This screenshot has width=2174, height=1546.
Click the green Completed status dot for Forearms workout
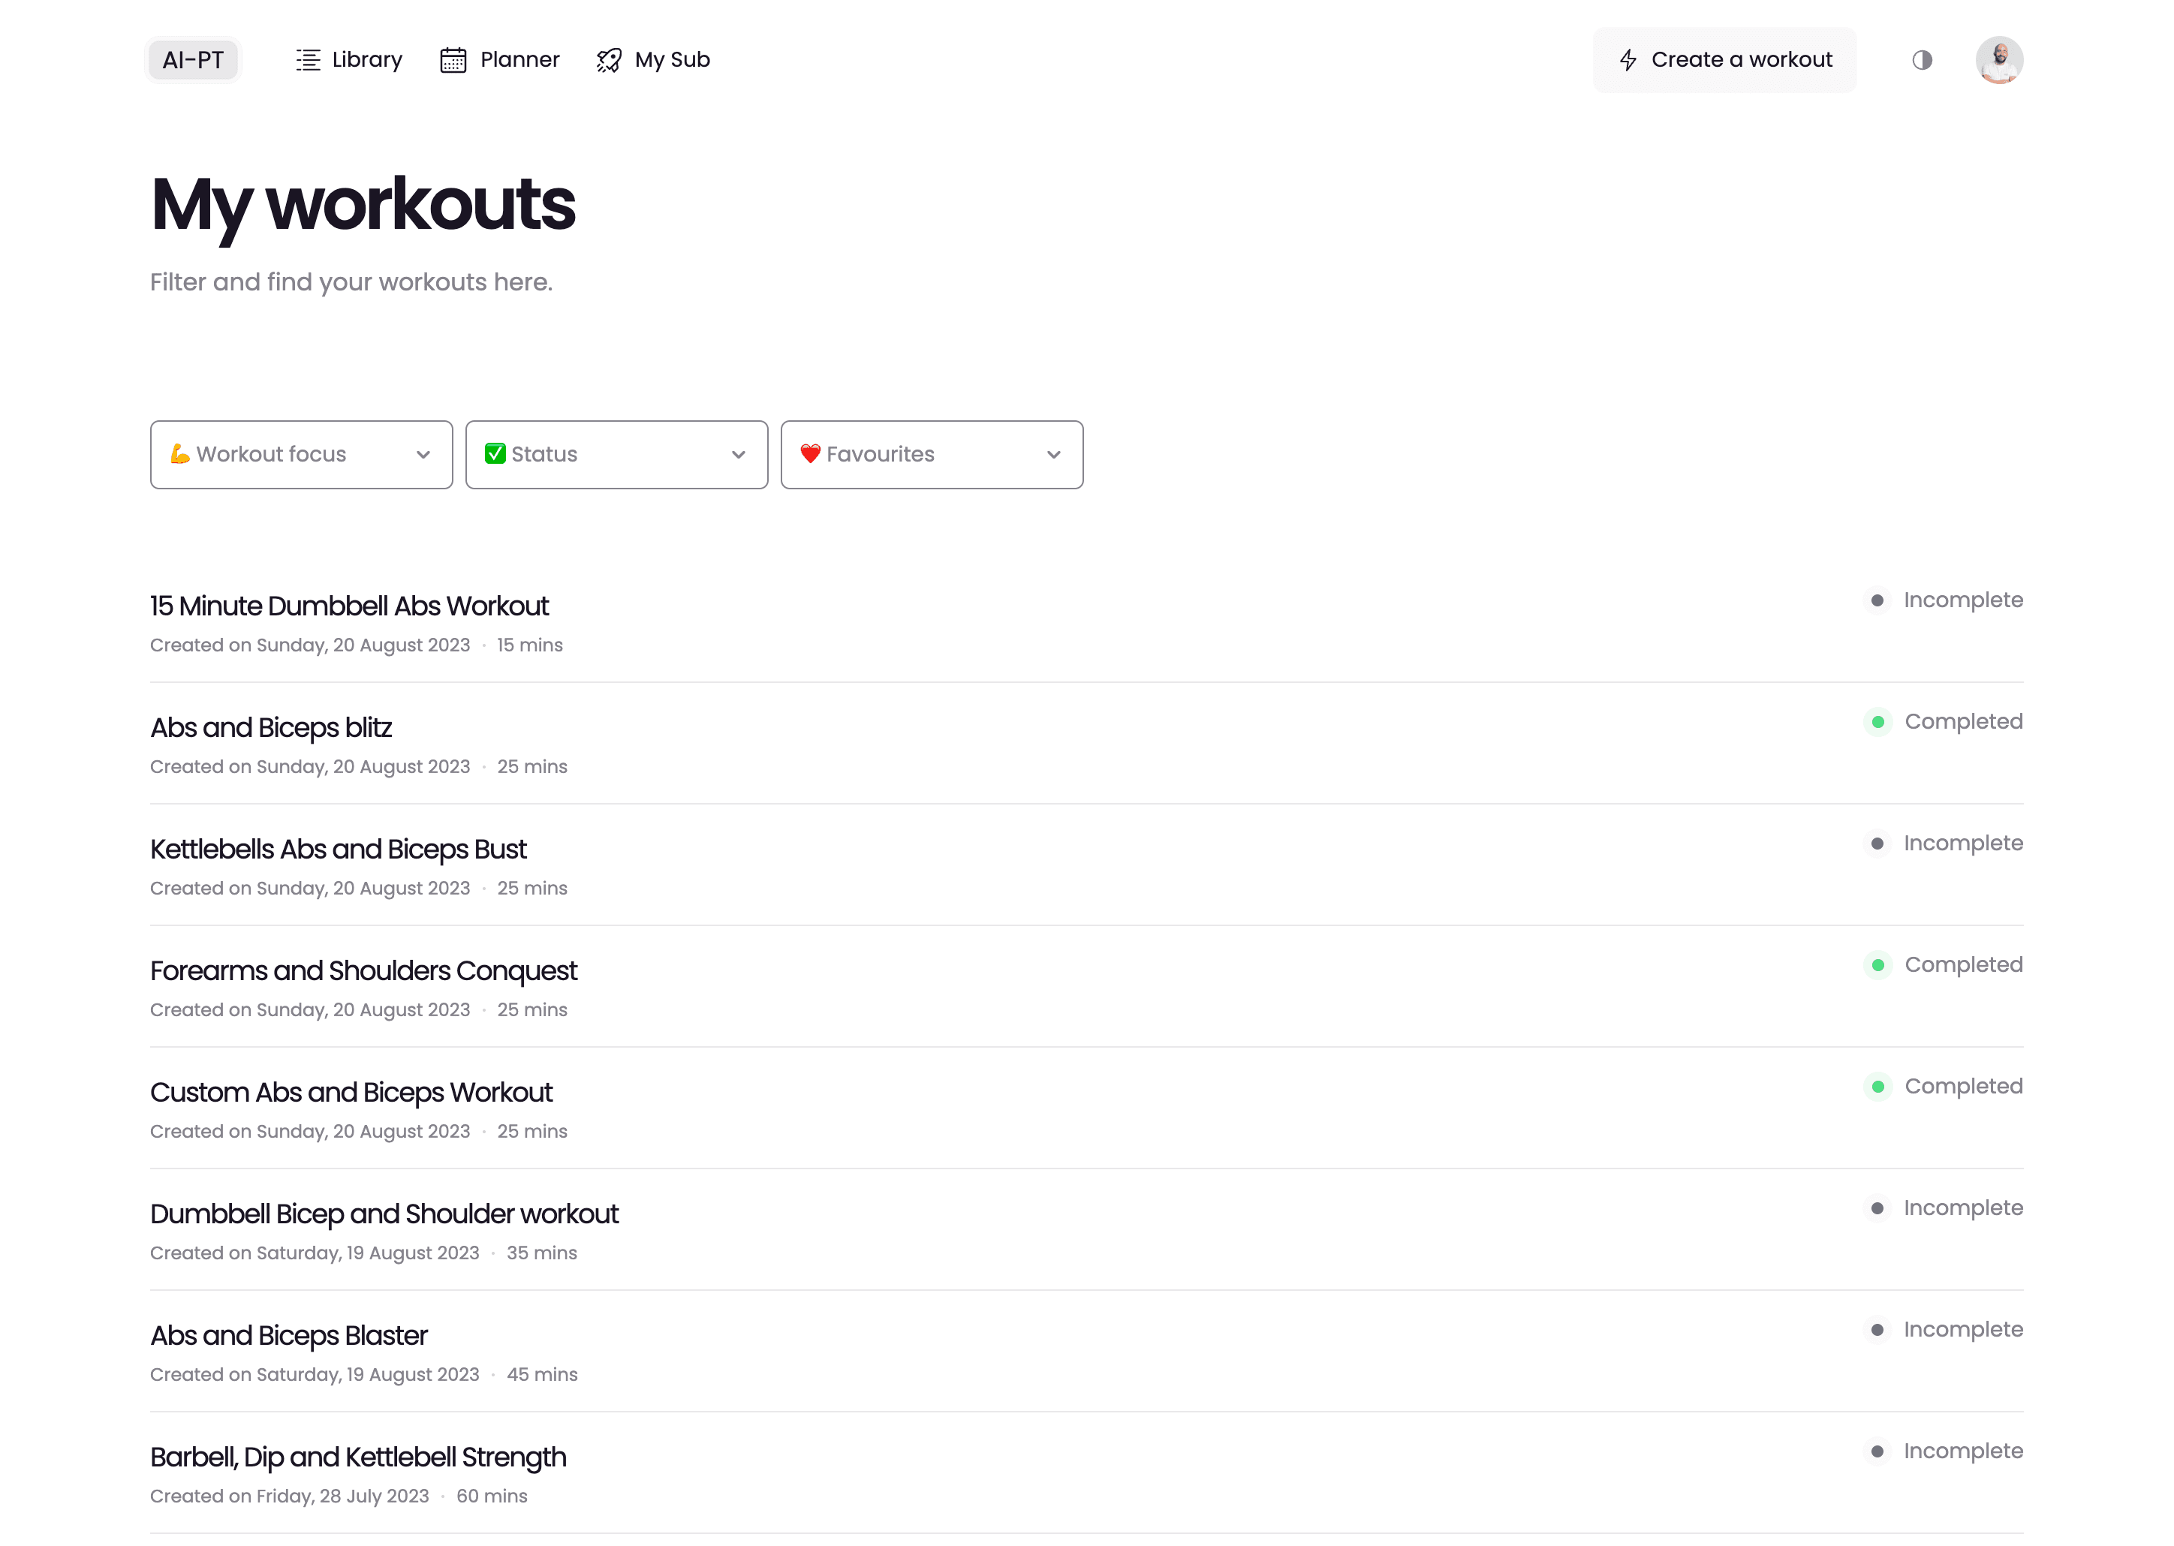point(1877,965)
